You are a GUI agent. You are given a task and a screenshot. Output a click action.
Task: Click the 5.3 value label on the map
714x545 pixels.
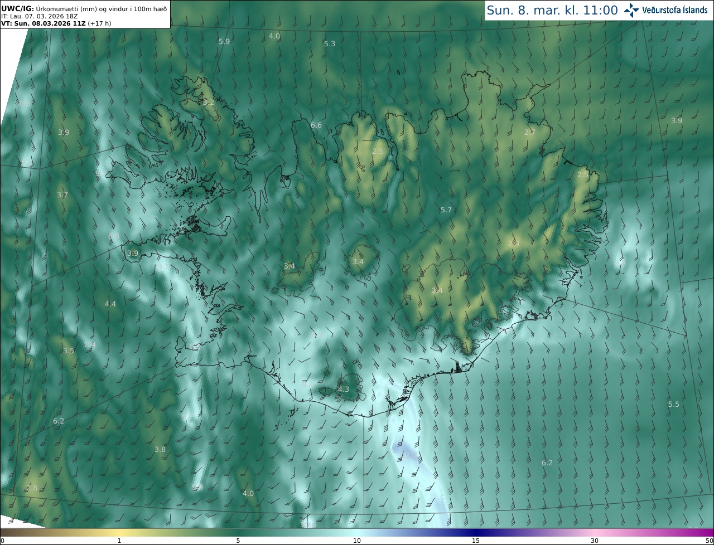330,44
